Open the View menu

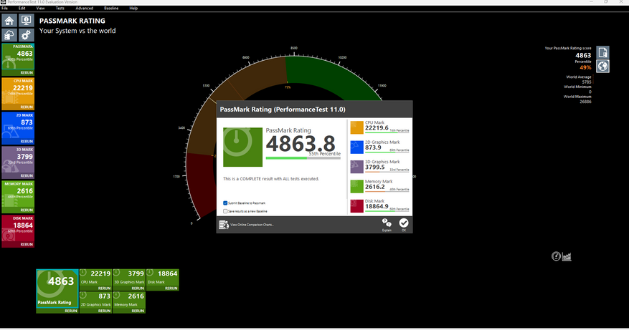(40, 8)
